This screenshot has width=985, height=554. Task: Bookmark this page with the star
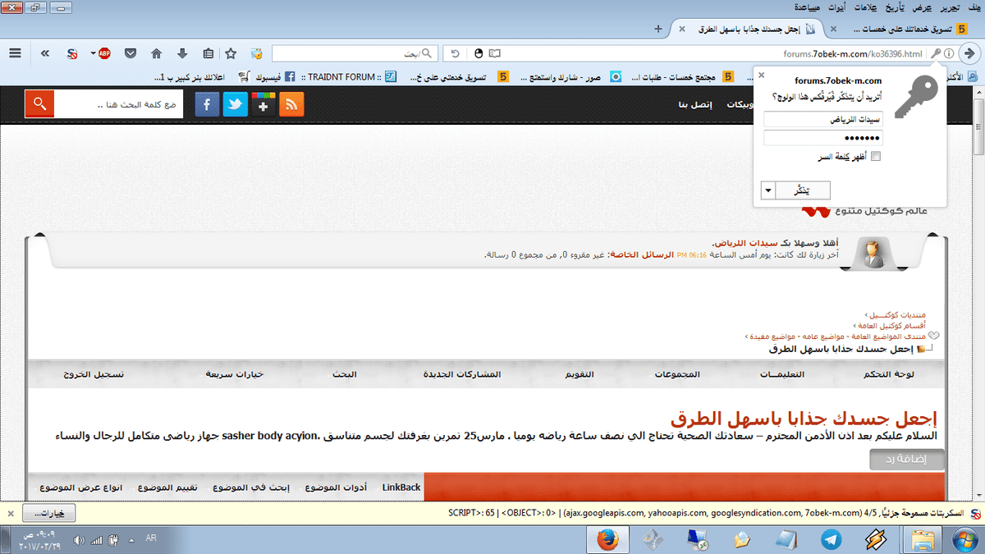point(231,53)
